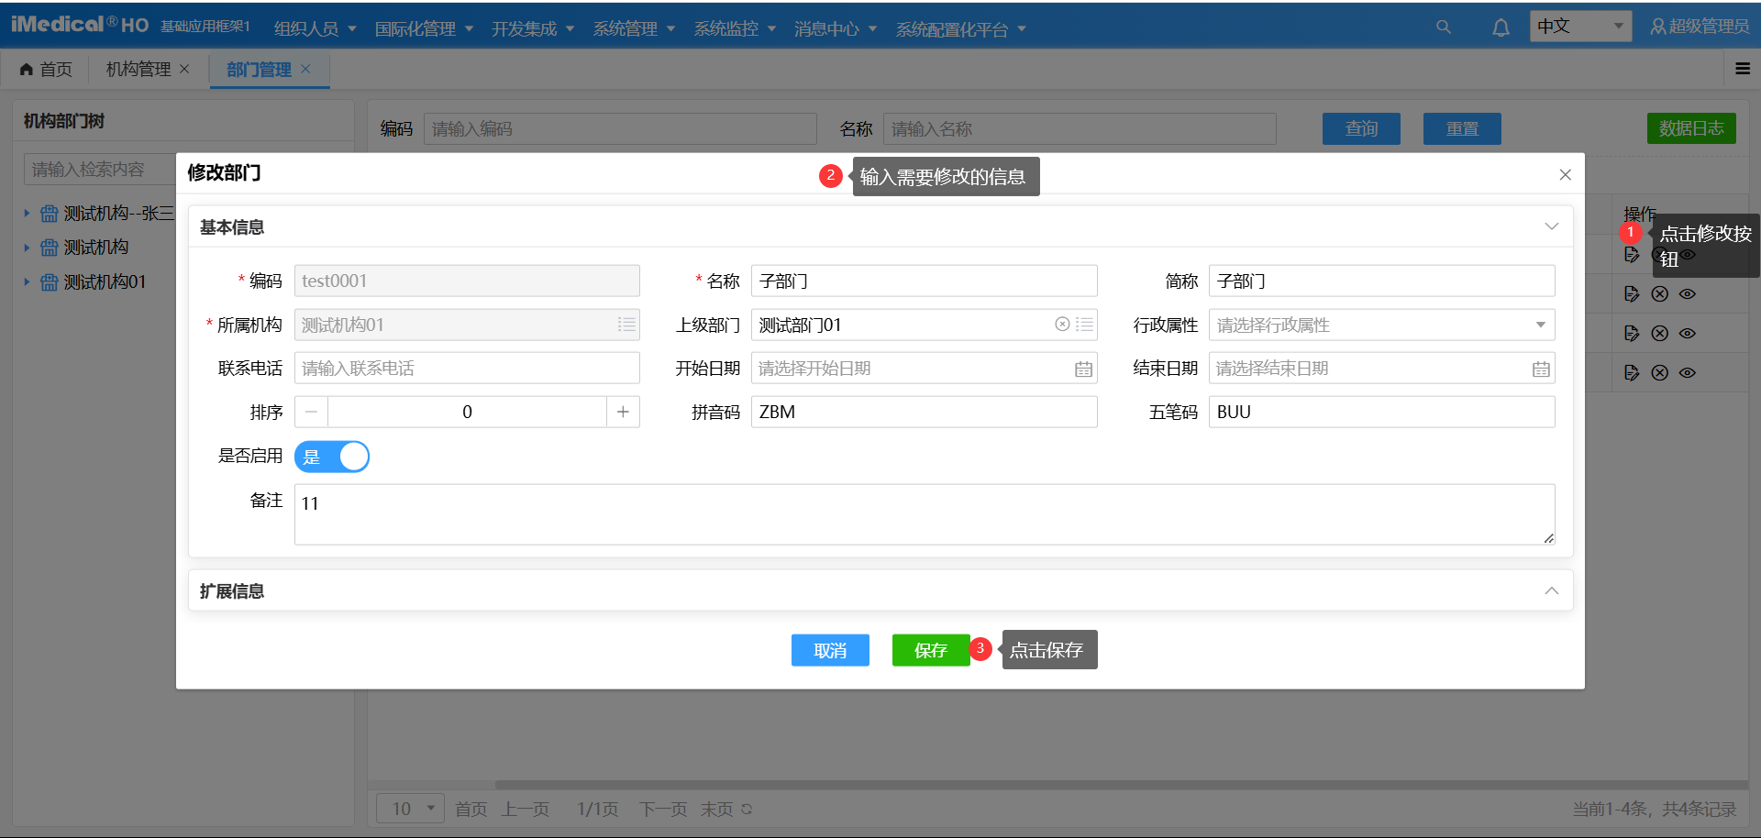This screenshot has height=838, width=1761.
Task: Open the 上级部门 selection list icon
Action: click(1084, 325)
